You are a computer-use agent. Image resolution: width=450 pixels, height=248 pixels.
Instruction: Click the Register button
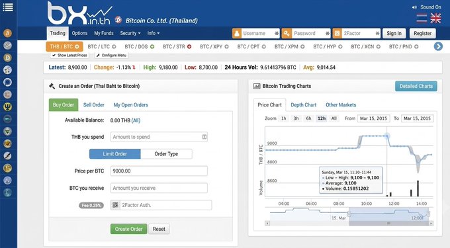pos(422,33)
